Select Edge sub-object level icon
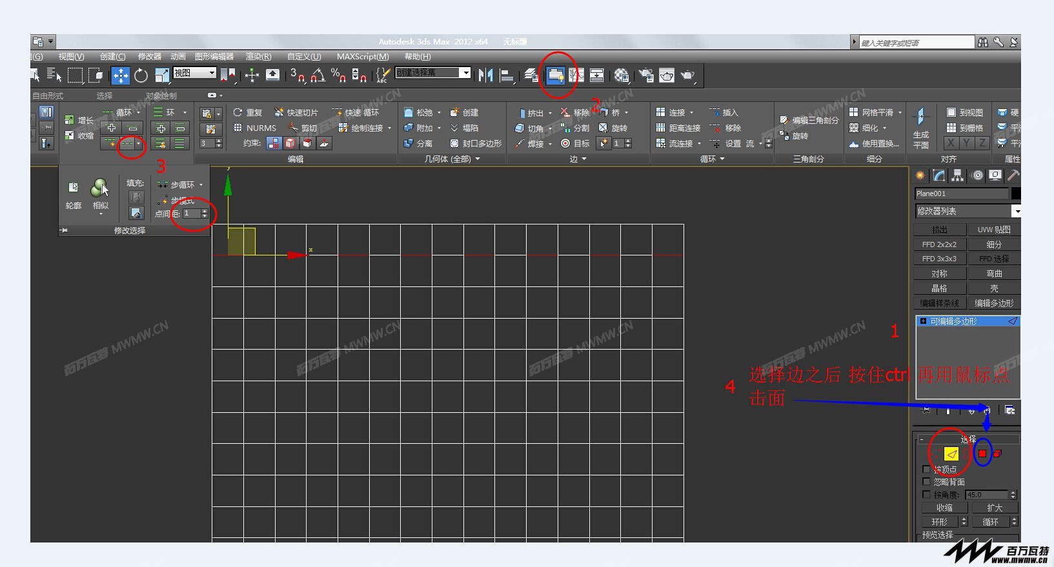This screenshot has height=567, width=1054. coord(951,453)
